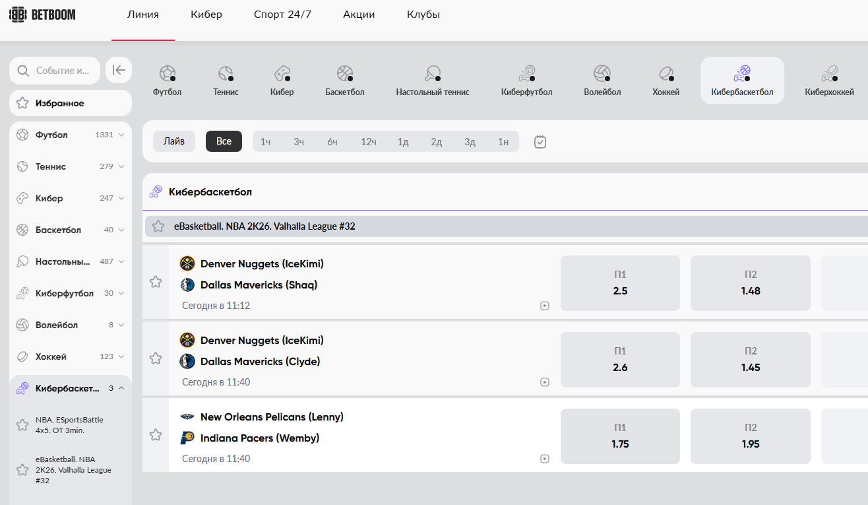Switch to Спорт 24/7 tab
Screen dimensions: 868x505
click(x=283, y=15)
